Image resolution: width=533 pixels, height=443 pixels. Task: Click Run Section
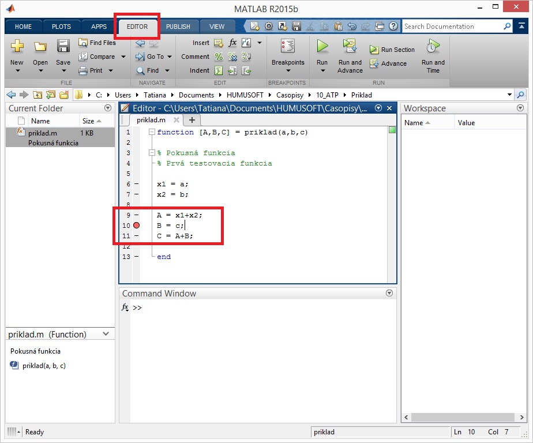pos(392,50)
